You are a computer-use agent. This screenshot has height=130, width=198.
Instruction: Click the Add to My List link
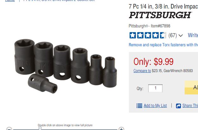pyautogui.click(x=155, y=106)
